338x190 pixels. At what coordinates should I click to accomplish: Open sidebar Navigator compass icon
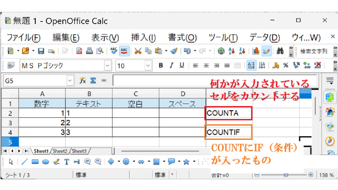pos(330,141)
